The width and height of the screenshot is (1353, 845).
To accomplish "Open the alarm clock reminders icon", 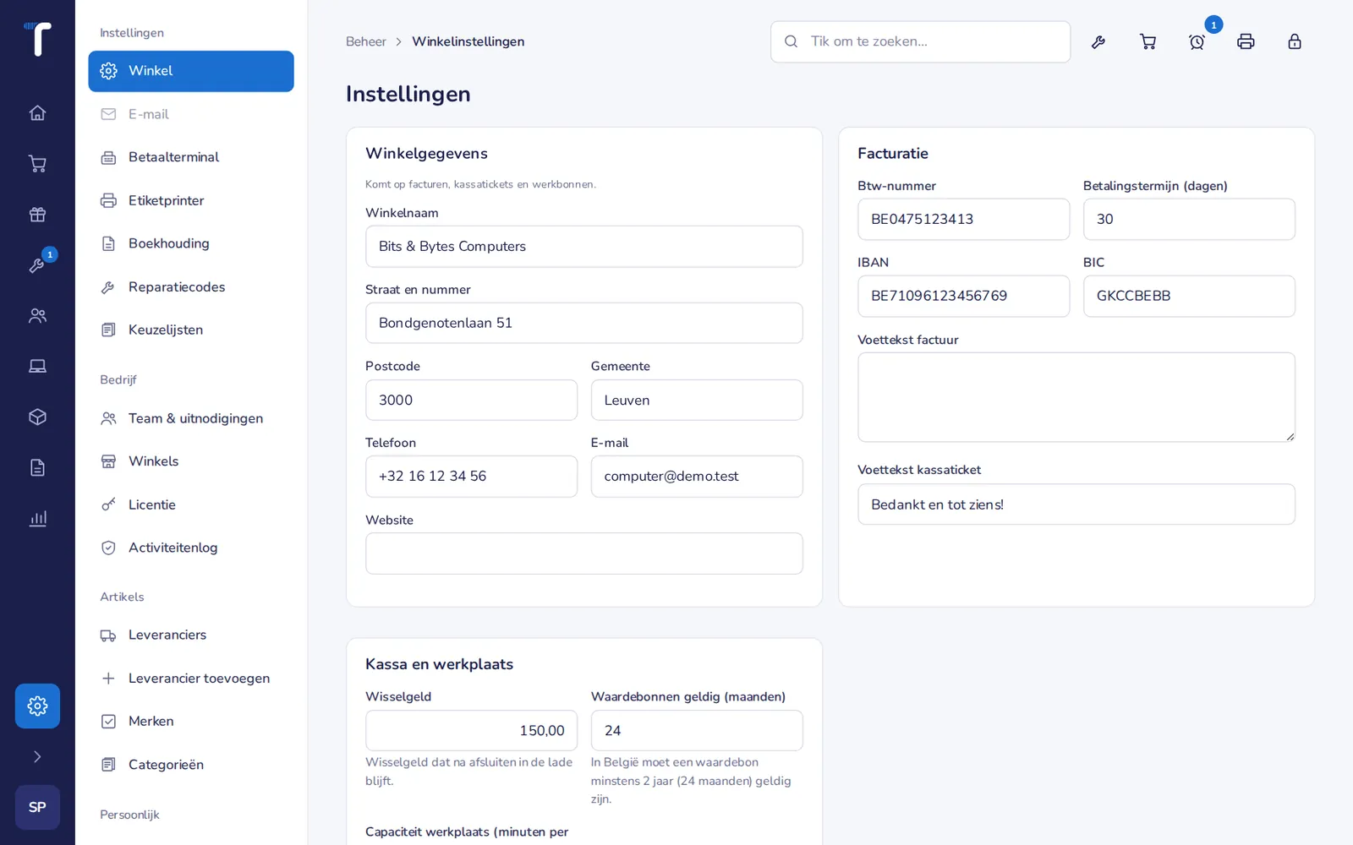I will click(1197, 41).
